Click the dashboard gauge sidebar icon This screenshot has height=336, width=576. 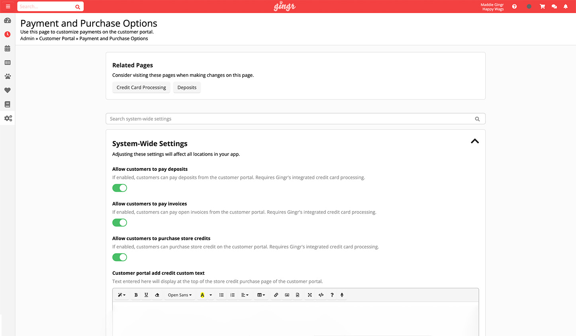[8, 21]
